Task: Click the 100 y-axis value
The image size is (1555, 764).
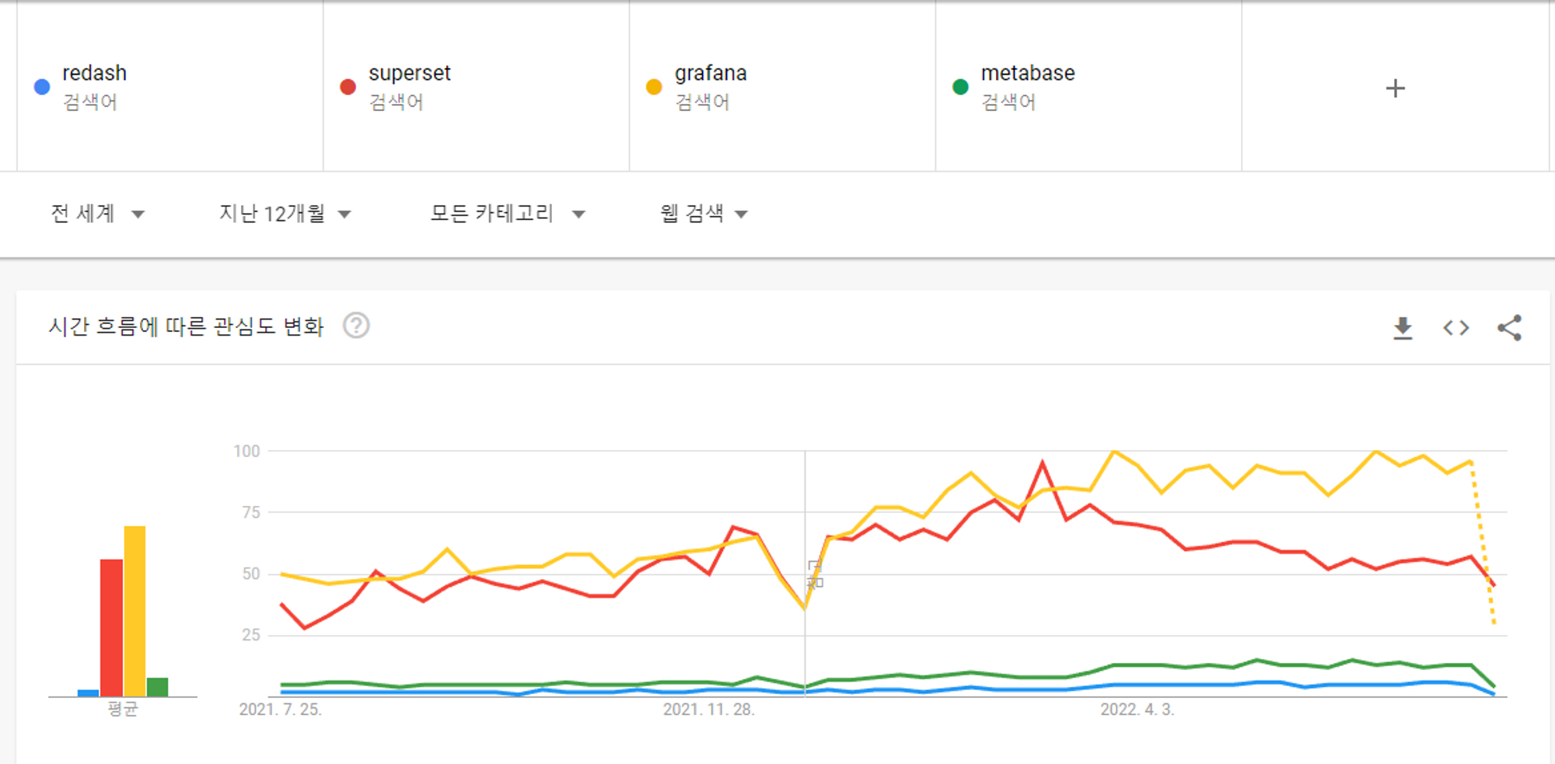Action: (246, 451)
